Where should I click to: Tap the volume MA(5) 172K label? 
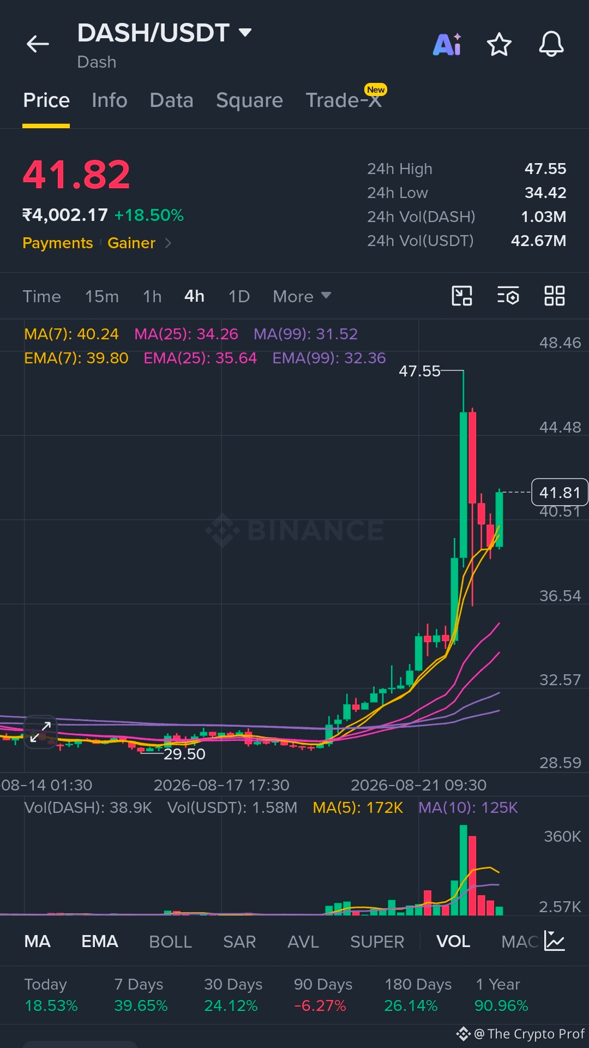358,807
